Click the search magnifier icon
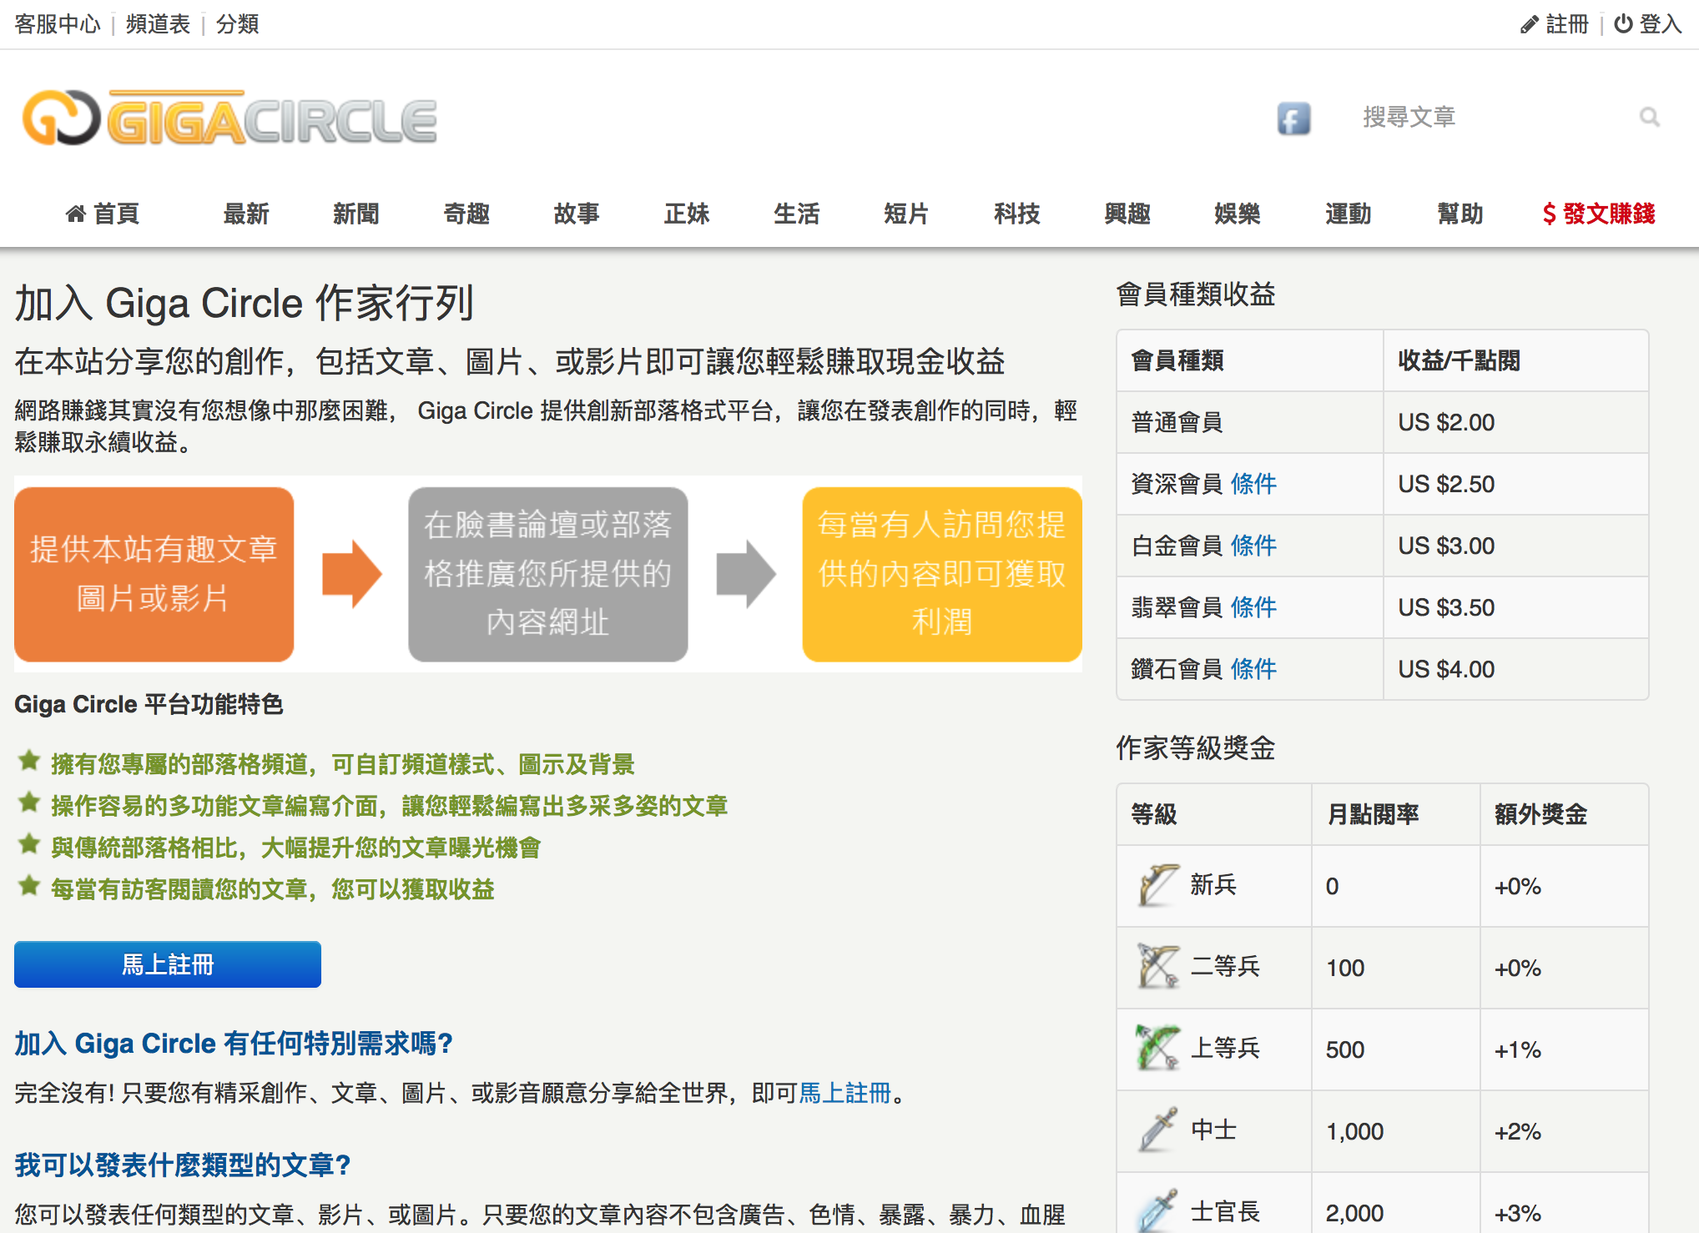The height and width of the screenshot is (1233, 1699). tap(1648, 118)
